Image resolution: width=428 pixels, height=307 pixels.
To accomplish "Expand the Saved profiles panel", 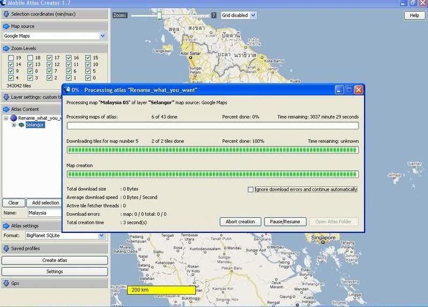I will [6, 248].
